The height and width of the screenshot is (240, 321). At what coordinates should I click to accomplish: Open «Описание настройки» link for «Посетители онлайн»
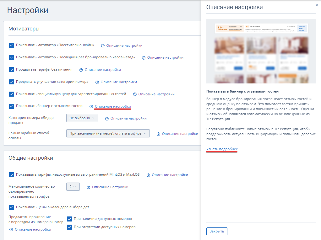(x=124, y=45)
